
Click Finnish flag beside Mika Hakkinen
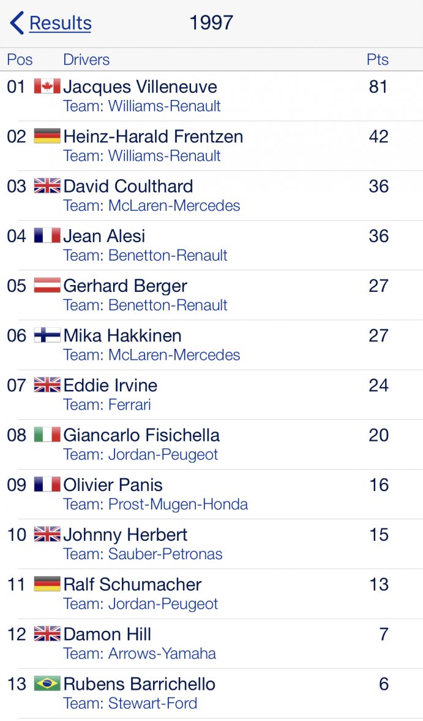(x=47, y=335)
